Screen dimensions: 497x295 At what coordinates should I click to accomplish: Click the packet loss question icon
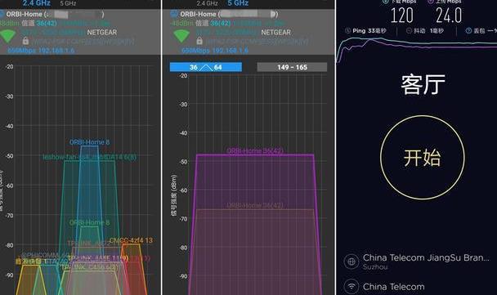point(468,31)
